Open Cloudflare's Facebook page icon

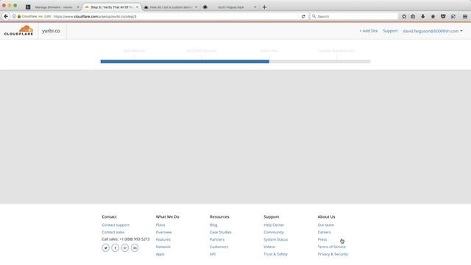(115, 248)
